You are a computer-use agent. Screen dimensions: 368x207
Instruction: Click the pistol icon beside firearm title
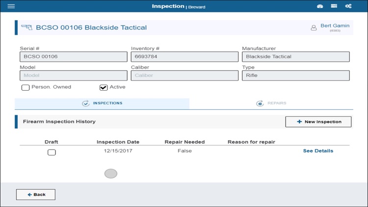26,27
